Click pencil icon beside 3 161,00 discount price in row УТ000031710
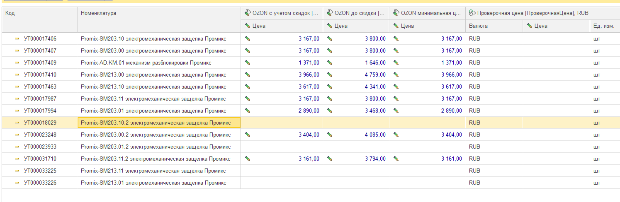 pos(248,159)
